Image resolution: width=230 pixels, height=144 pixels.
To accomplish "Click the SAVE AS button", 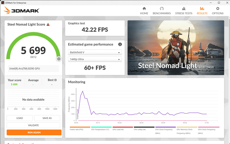I will click(47, 118).
